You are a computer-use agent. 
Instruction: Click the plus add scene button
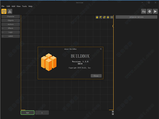click(113, 114)
